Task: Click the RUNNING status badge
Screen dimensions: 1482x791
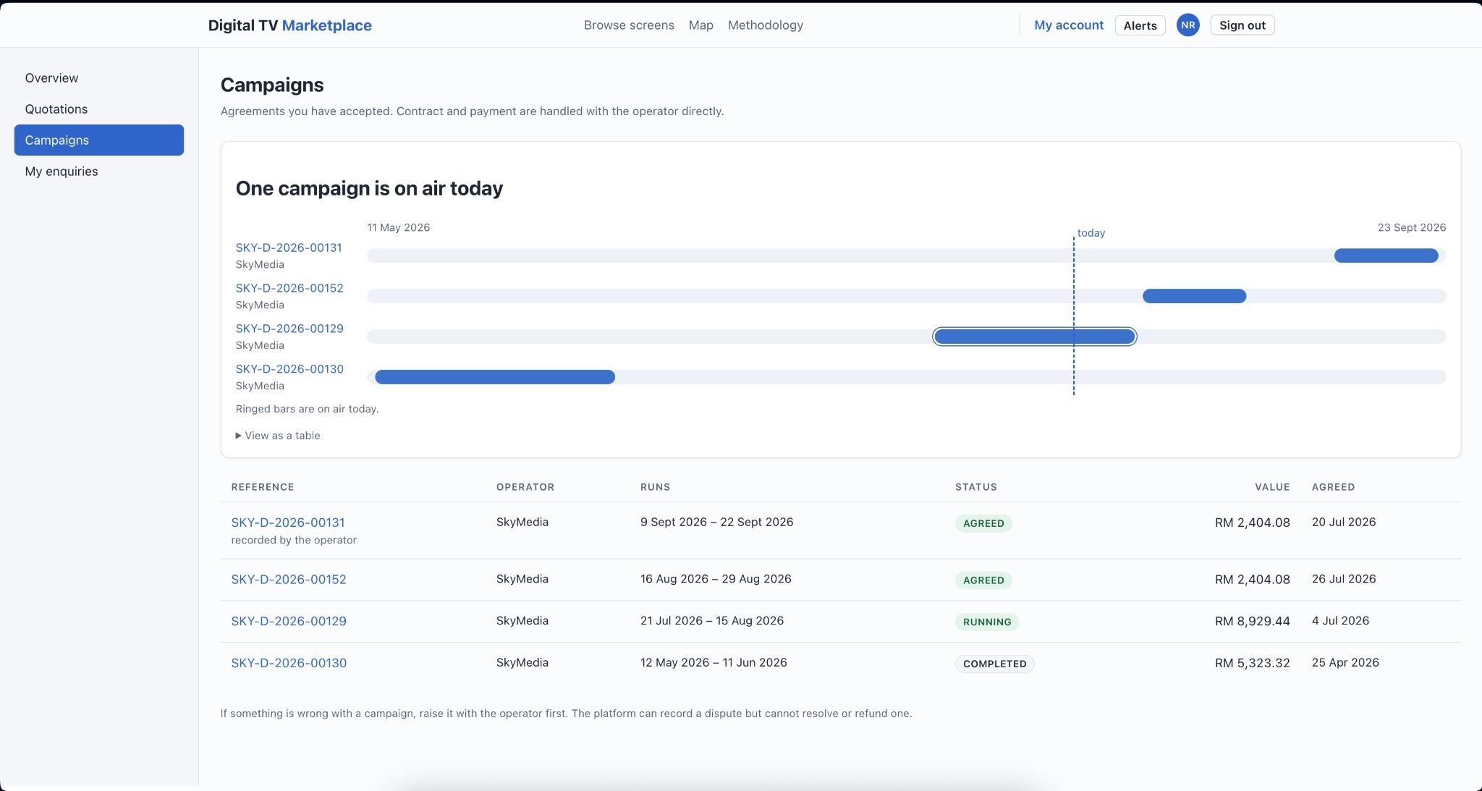Action: point(987,622)
